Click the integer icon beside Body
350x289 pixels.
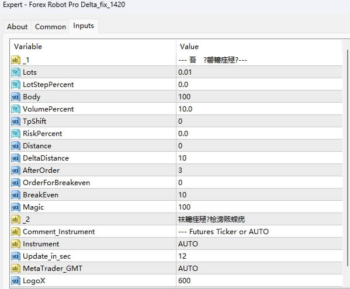point(16,97)
